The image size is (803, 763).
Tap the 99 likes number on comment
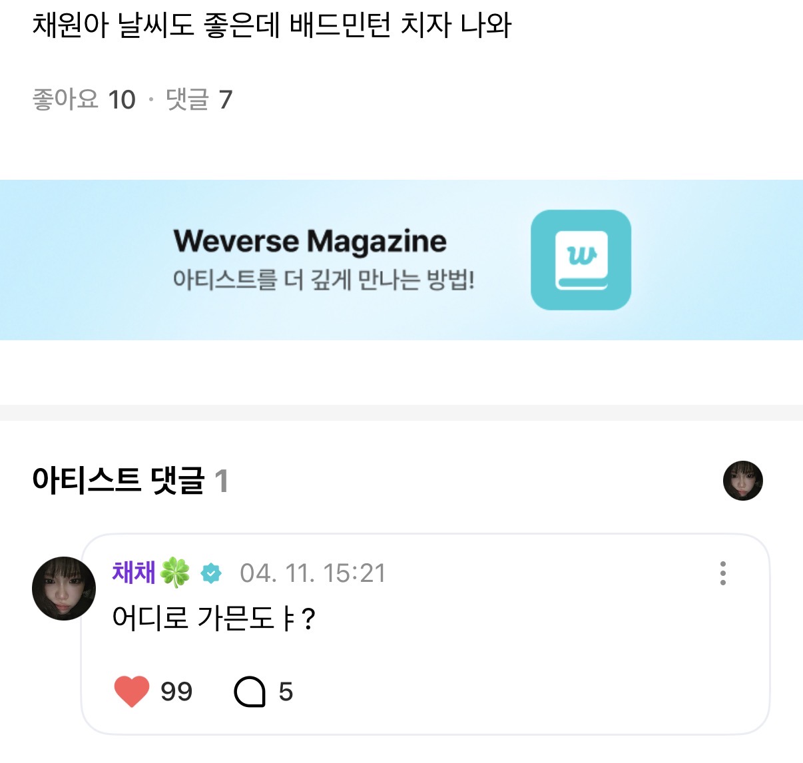pyautogui.click(x=176, y=692)
